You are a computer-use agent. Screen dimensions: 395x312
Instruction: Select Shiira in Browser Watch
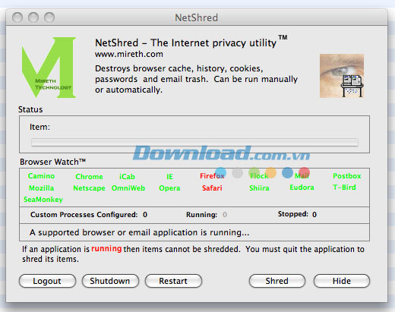(259, 188)
